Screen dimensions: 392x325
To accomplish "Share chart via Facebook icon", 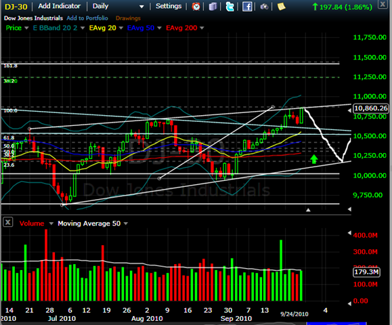I will click(247, 7).
